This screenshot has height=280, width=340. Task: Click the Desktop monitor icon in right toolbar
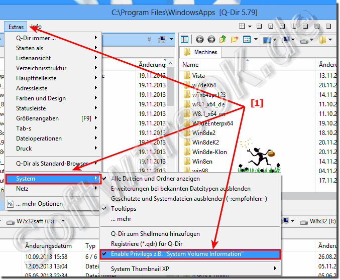pos(267,40)
